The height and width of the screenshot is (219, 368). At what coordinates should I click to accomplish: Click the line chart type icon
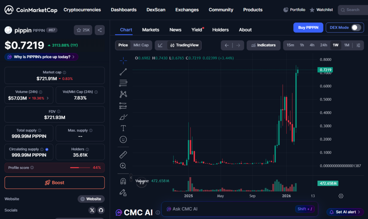[160, 45]
